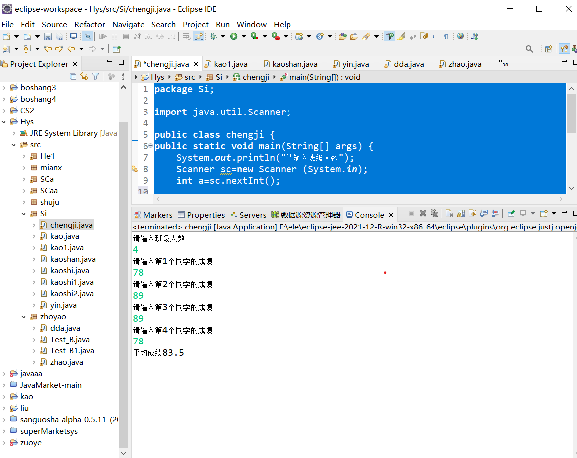Save the current file with Save icon

coord(48,36)
